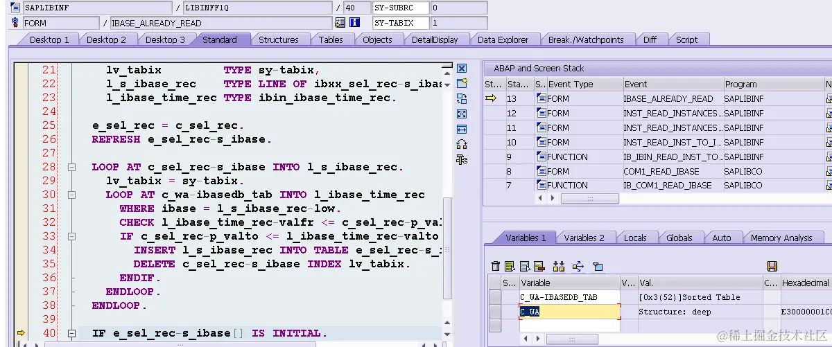Screen dimensions: 832x347
Task: Click the SY-SUBRC field in the header
Action: pos(400,8)
